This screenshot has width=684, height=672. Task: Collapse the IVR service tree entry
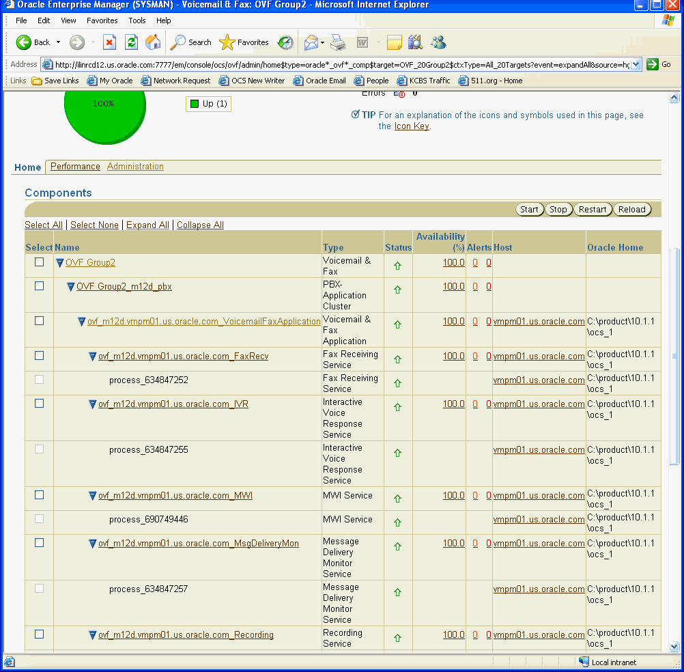point(91,404)
